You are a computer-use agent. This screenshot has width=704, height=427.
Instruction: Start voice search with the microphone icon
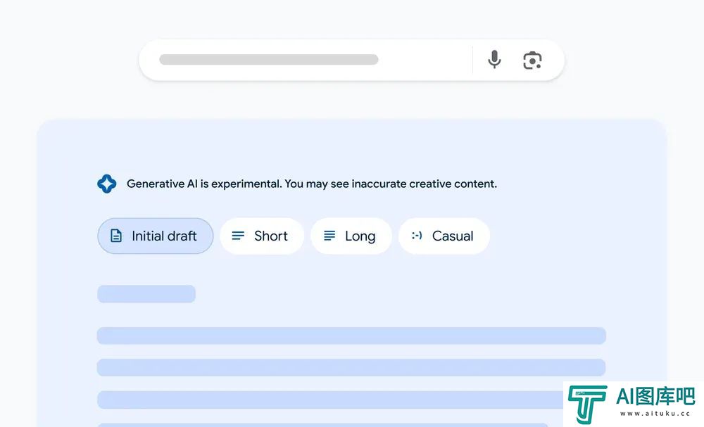pos(494,60)
